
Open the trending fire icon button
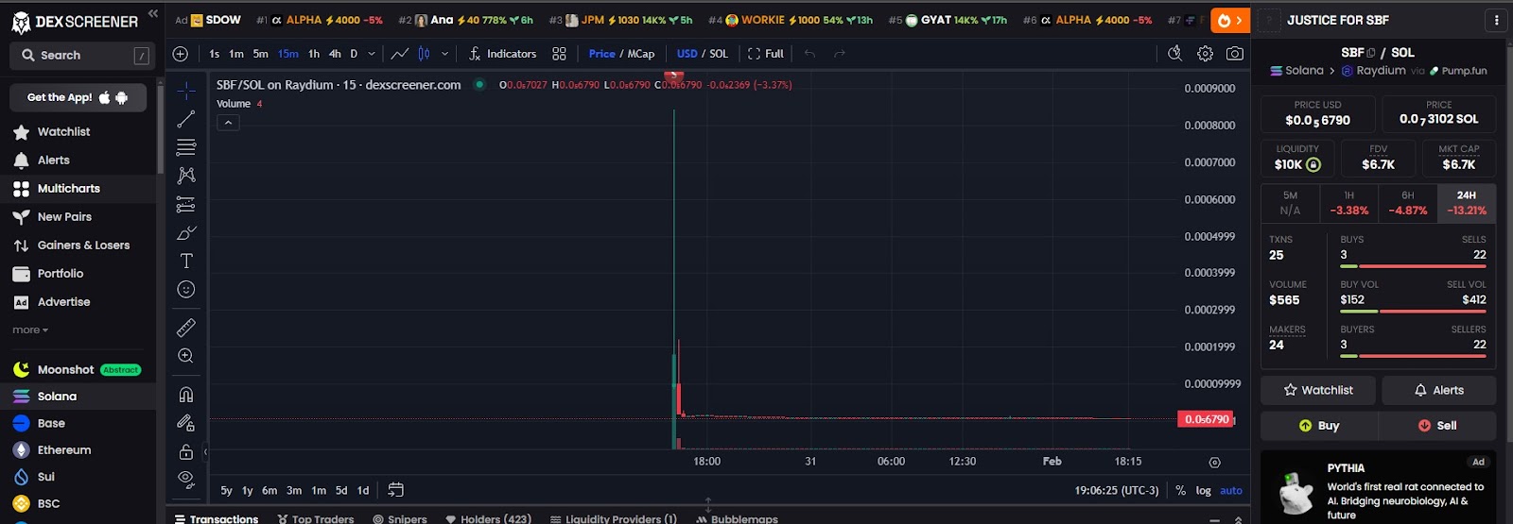pos(1230,20)
